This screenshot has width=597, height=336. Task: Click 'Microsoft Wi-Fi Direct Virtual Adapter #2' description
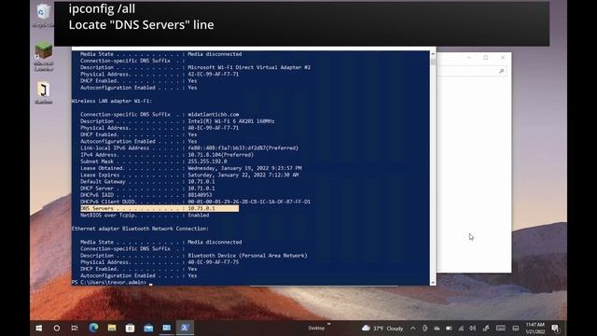[249, 67]
